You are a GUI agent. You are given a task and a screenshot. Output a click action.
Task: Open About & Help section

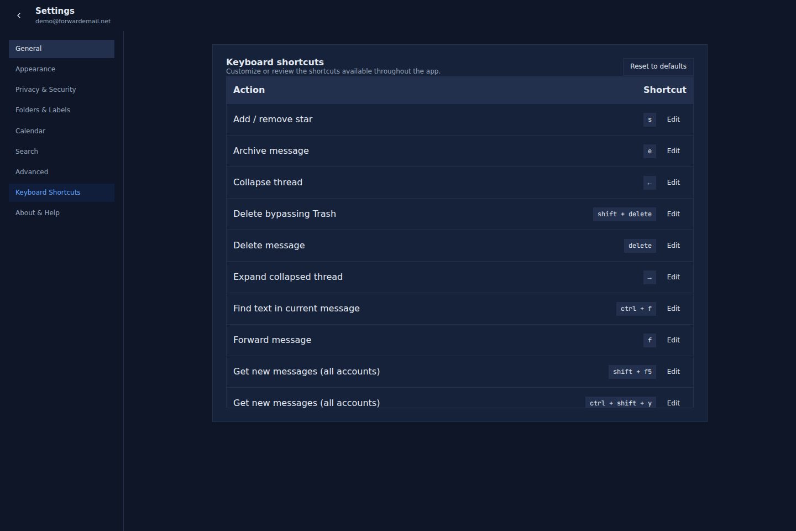[x=61, y=213]
